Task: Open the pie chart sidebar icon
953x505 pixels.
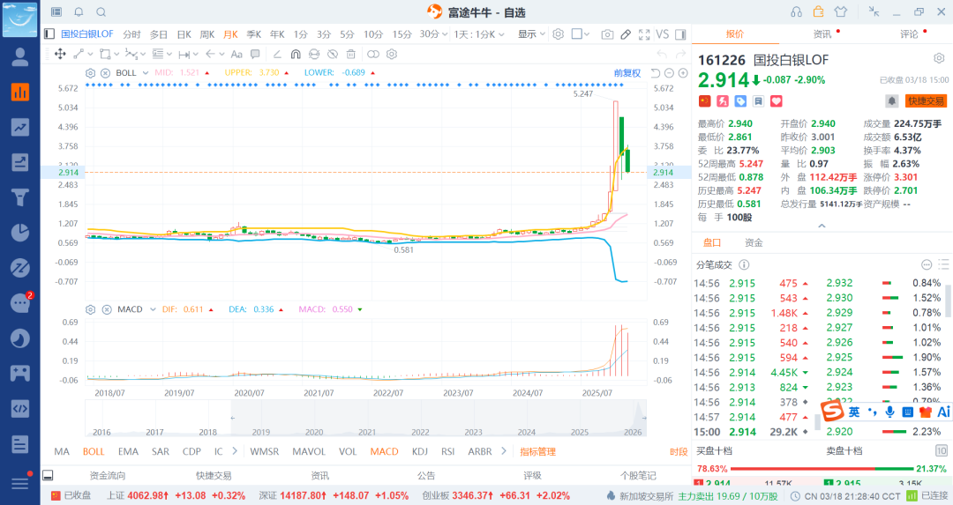Action: point(20,233)
